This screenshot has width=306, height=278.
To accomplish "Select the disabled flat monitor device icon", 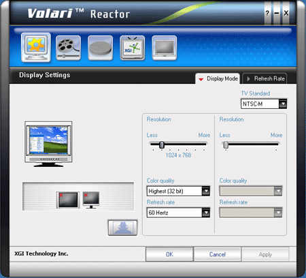I will pyautogui.click(x=91, y=200).
